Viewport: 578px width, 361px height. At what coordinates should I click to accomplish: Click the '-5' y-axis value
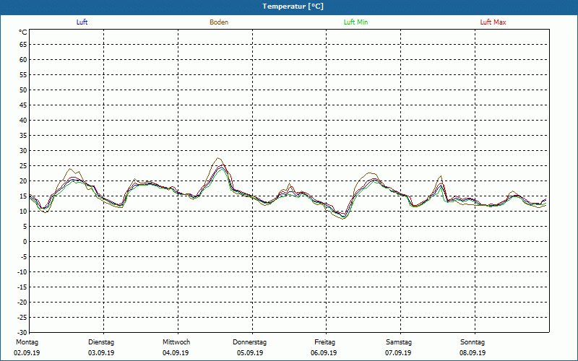[24, 257]
